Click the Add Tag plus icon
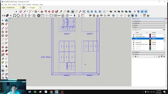Screen dimensions: 168x94 click(133, 30)
